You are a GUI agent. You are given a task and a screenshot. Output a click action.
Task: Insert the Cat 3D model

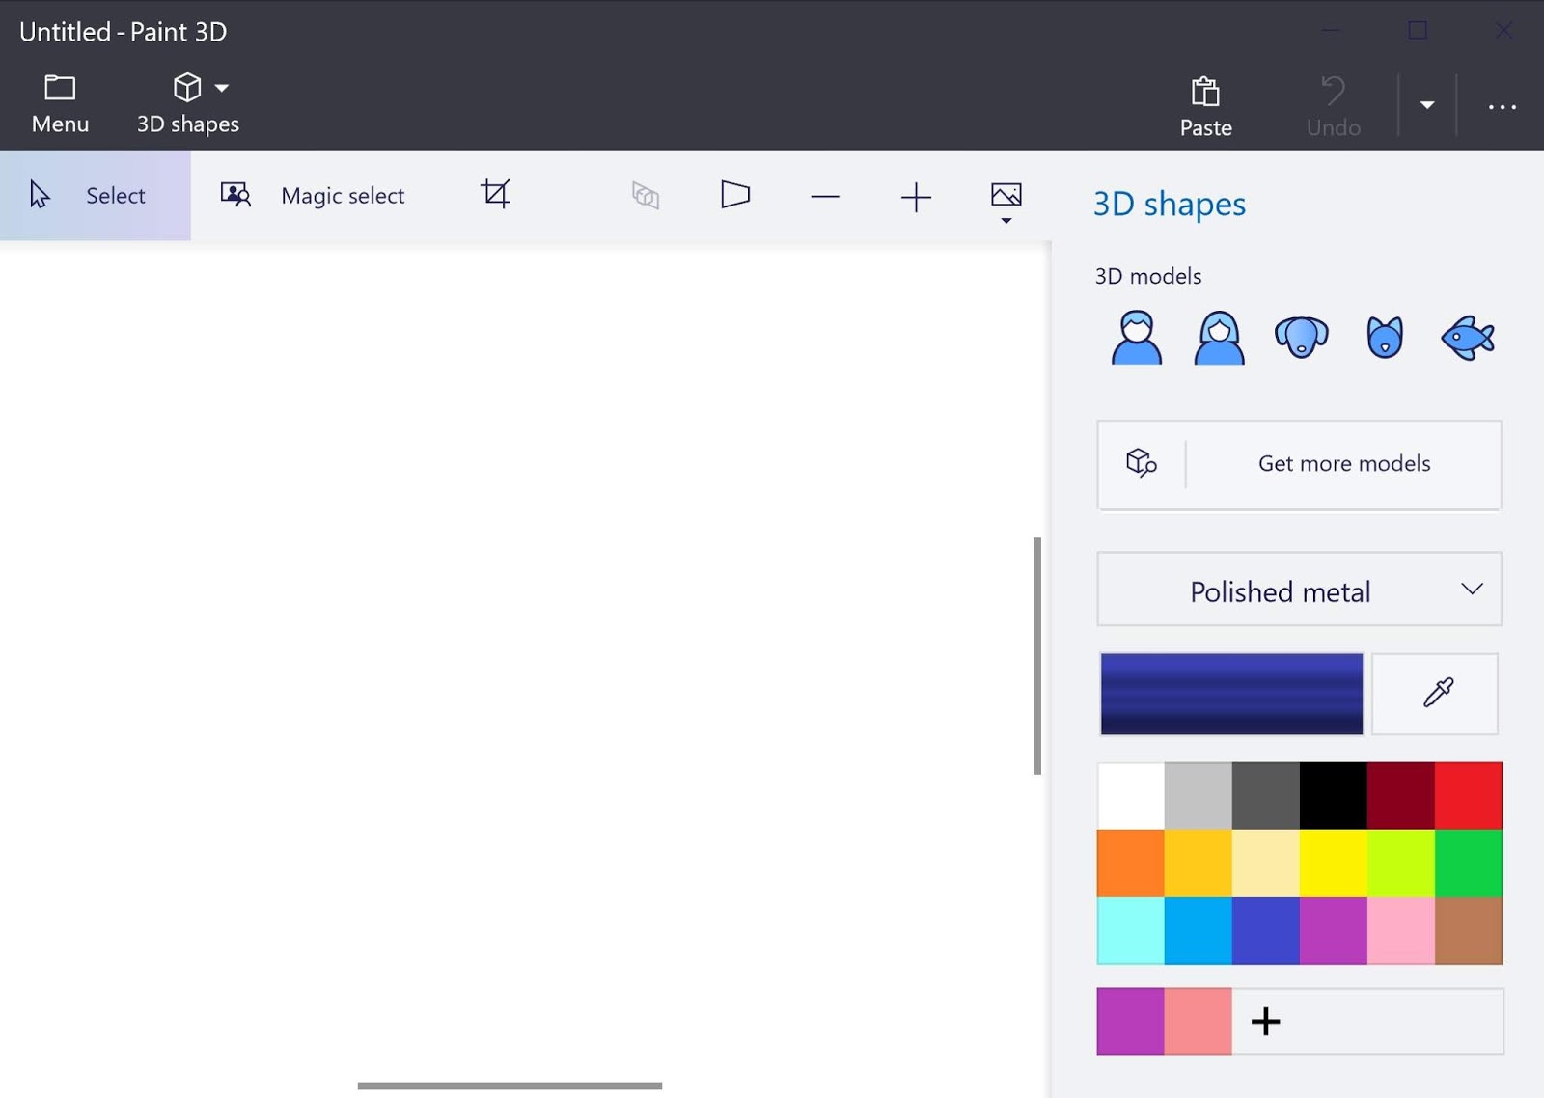pos(1385,337)
